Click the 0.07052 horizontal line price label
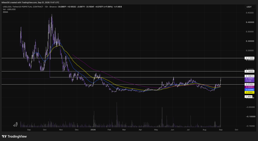Screen dimensions: 258x141 [x=250, y=84]
